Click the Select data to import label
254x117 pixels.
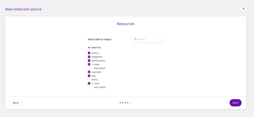click(100, 39)
